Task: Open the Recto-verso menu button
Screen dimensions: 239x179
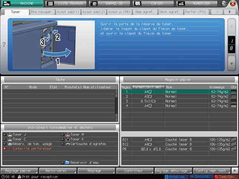Action: 58,171
